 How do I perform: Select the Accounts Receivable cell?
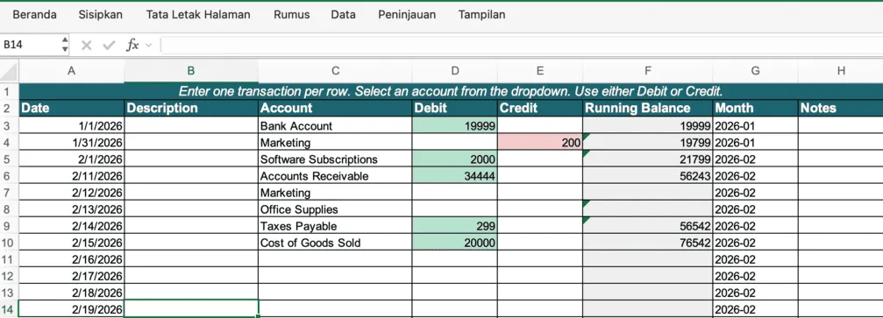click(335, 175)
